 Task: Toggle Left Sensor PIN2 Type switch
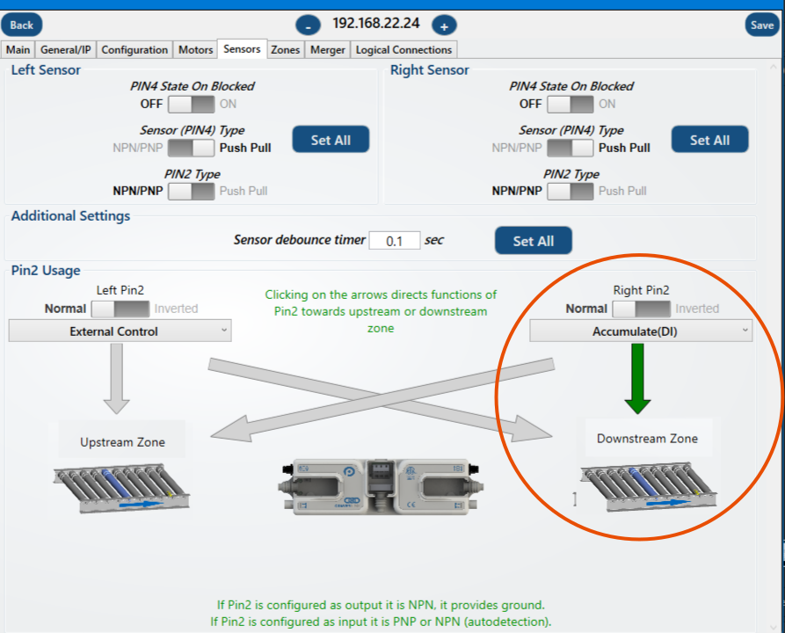click(192, 192)
